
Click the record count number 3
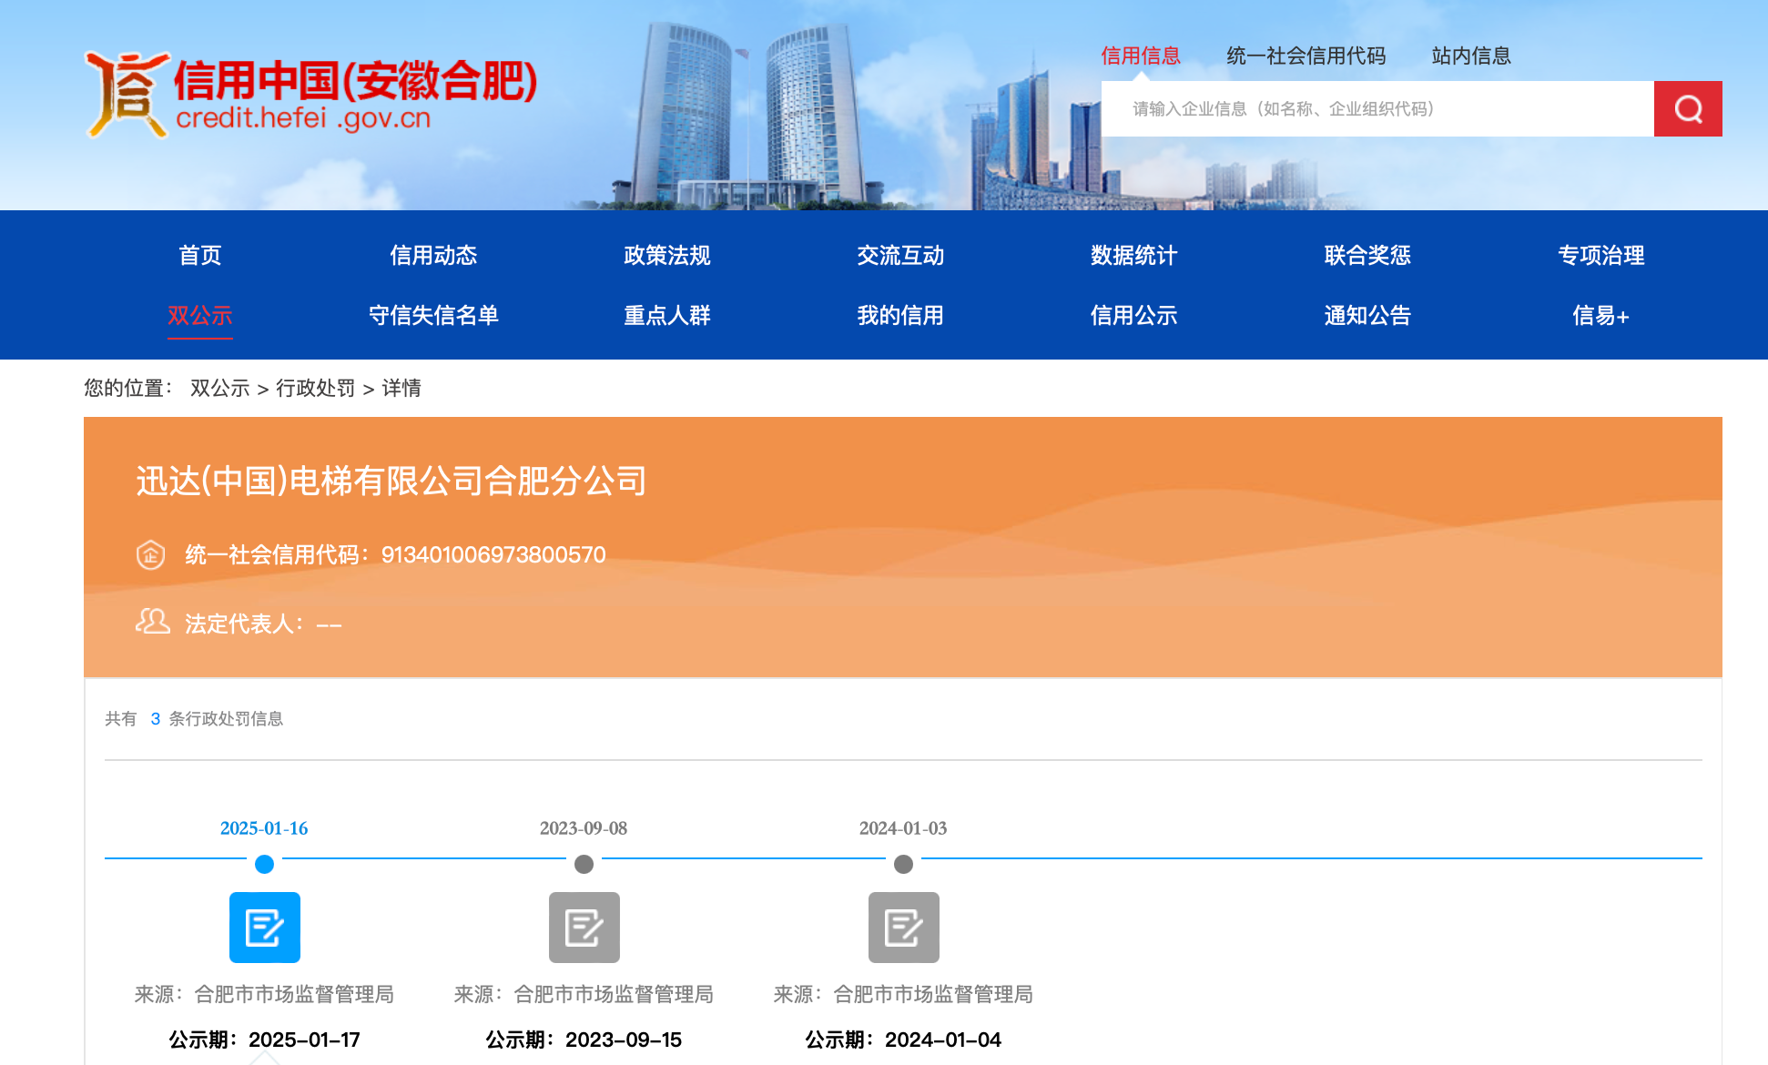coord(156,719)
